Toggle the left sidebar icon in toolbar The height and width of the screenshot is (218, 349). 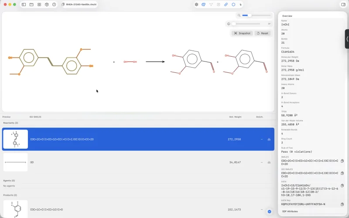point(24,4)
